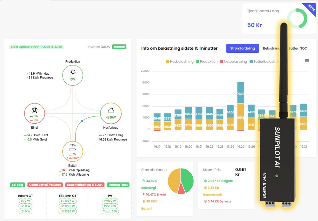
Task: Click the Husforbrug house icon
Action: click(x=111, y=110)
